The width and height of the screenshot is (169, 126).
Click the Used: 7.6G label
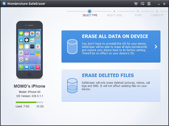22,106
